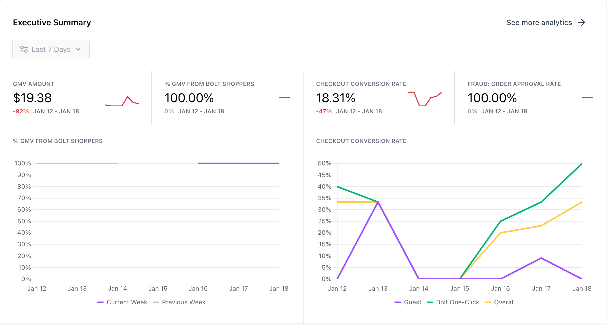Expand the date range options
Screen dimensions: 607x325
[x=51, y=49]
